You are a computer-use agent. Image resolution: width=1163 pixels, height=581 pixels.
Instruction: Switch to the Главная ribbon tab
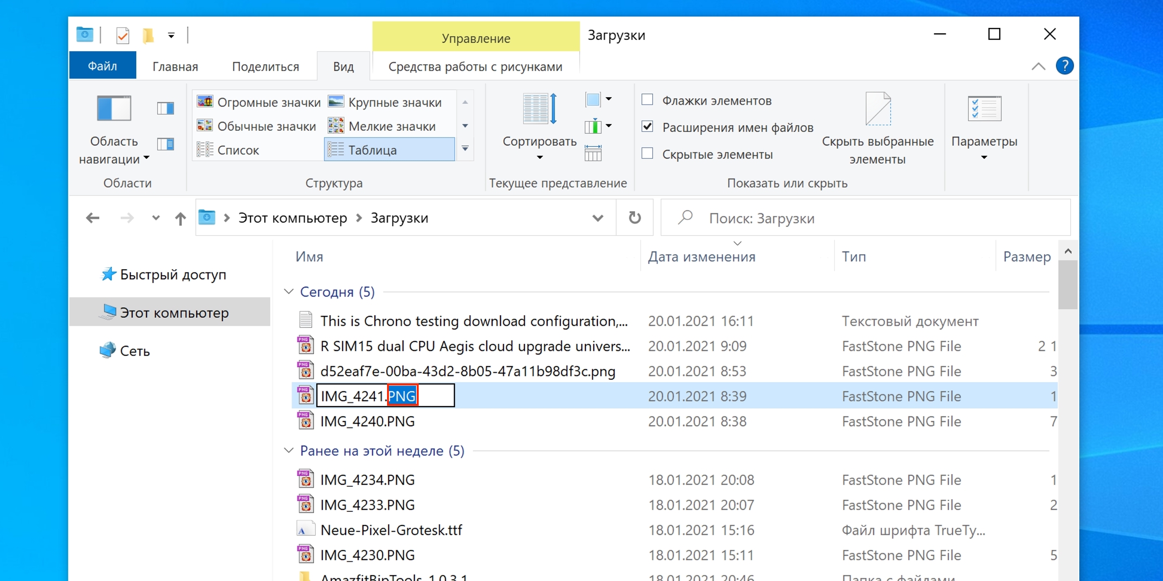point(175,66)
